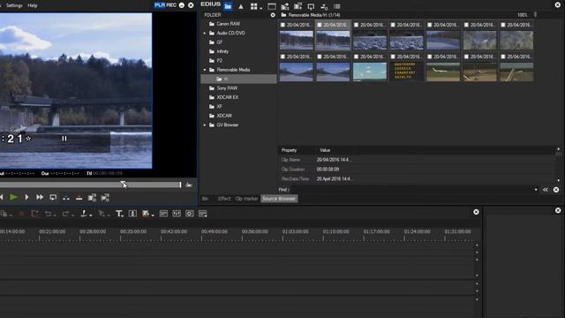Click the thumbnail view grid icon

click(x=254, y=6)
